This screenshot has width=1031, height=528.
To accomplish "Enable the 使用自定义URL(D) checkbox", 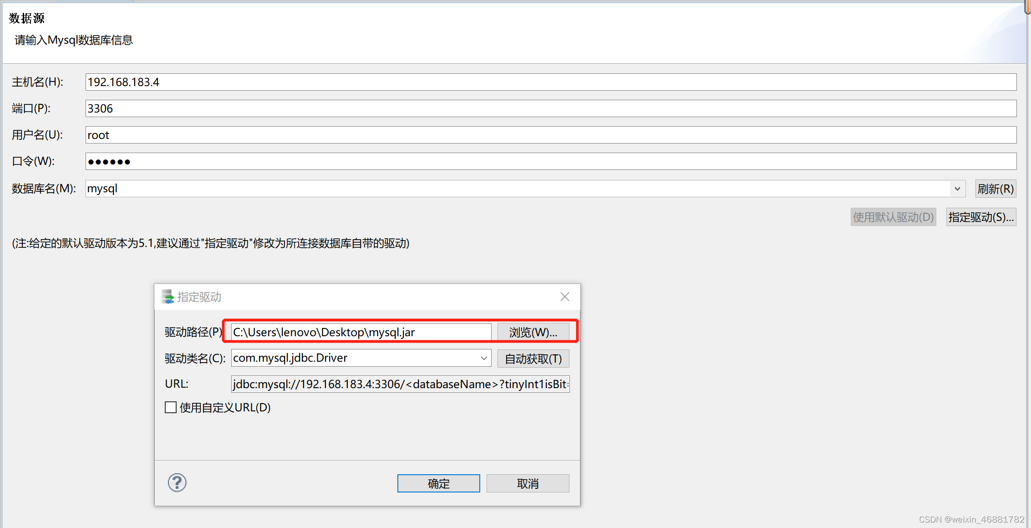I will (x=171, y=407).
